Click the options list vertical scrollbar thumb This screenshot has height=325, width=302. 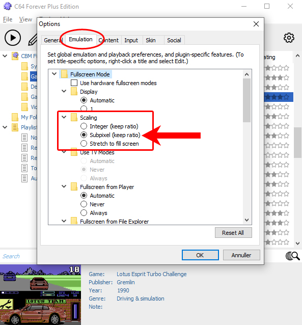tap(246, 100)
